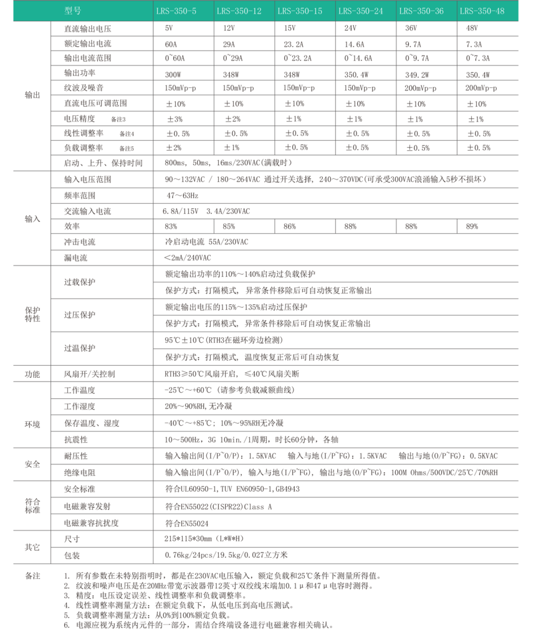Click note 6 about 电磁兼容相关确认
Viewport: 536px width, 637px height.
pos(199,625)
